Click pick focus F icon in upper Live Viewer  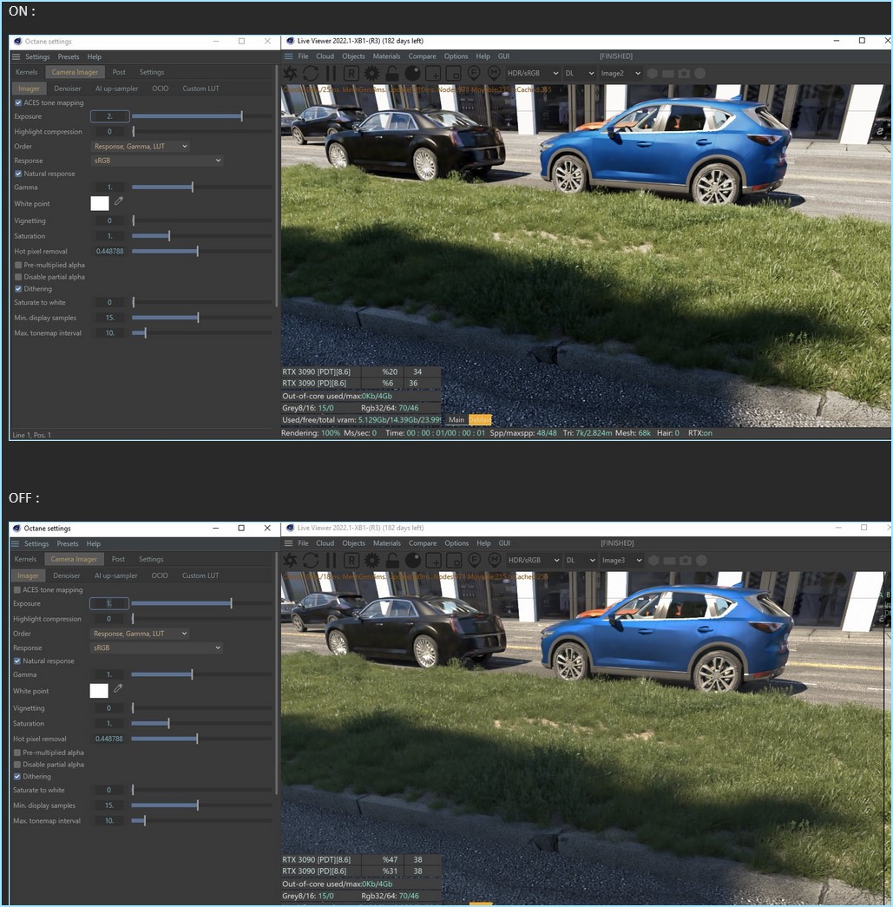coord(474,73)
